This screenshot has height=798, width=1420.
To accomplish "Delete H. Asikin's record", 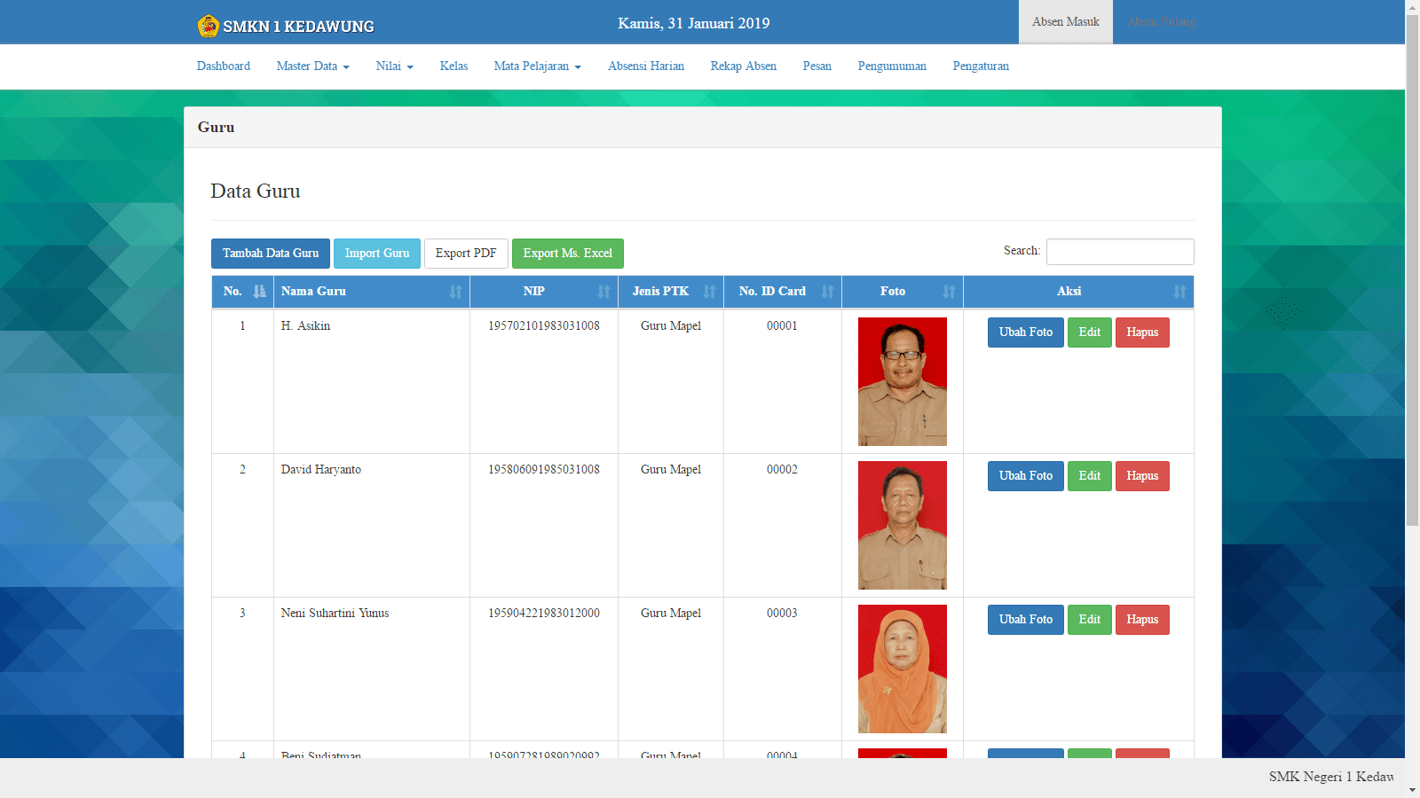I will (1142, 332).
